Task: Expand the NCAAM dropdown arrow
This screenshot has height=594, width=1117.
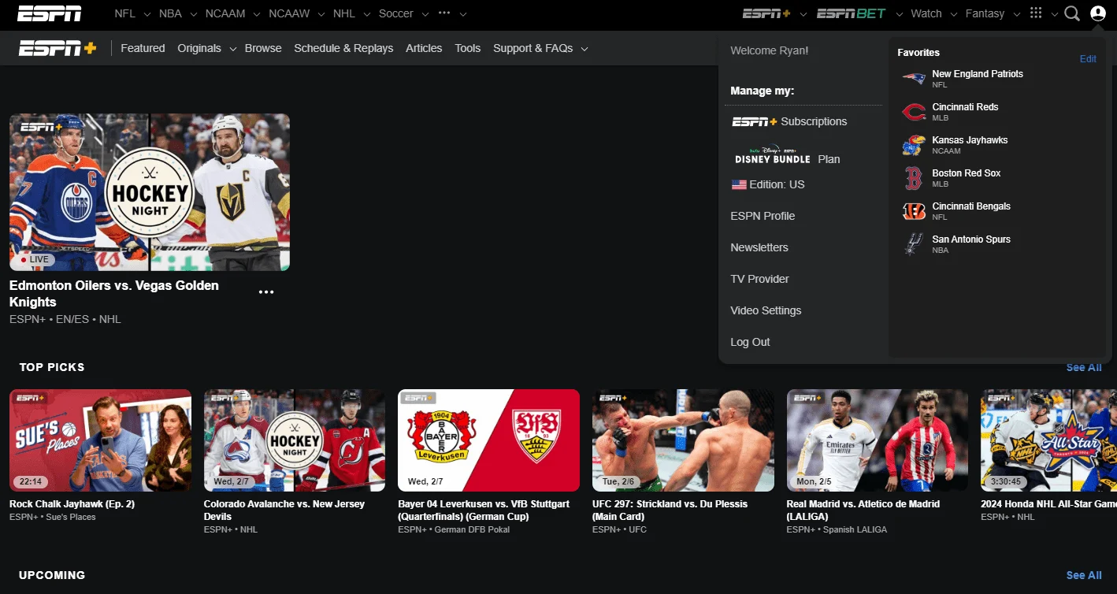Action: click(x=256, y=14)
